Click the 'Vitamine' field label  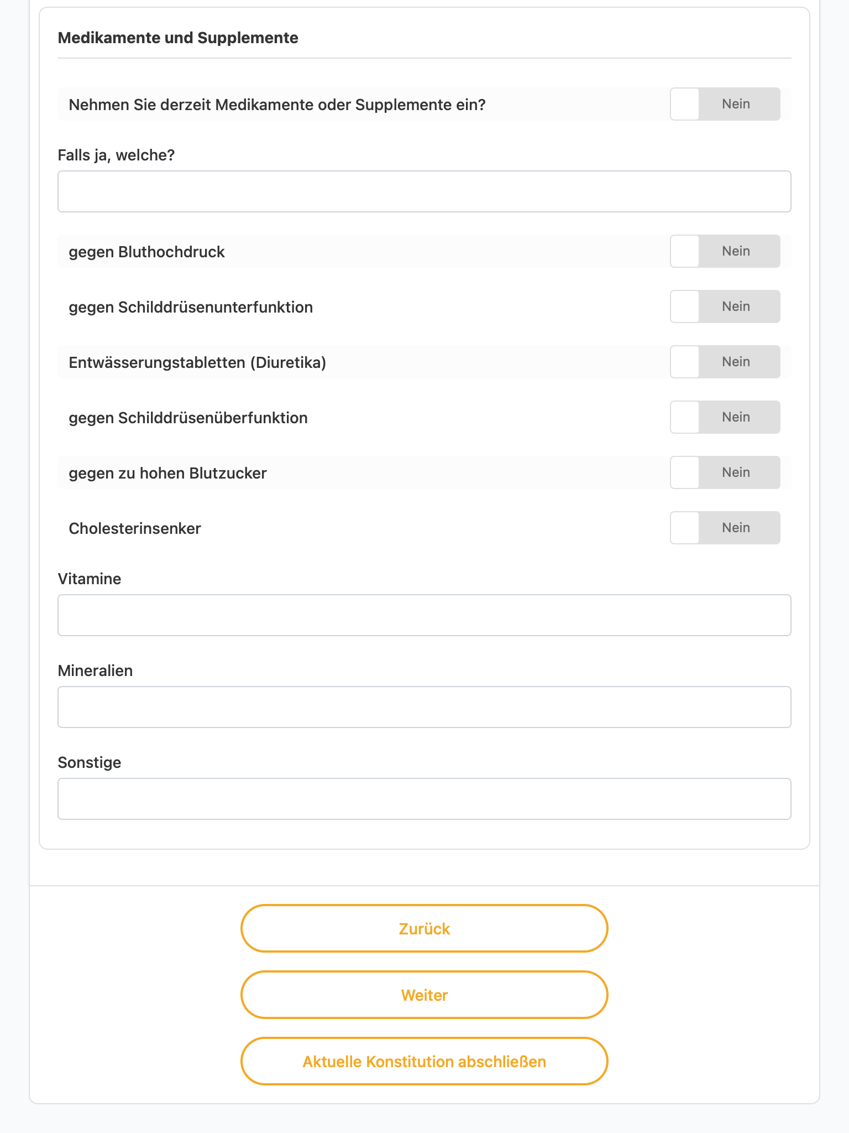pos(90,579)
